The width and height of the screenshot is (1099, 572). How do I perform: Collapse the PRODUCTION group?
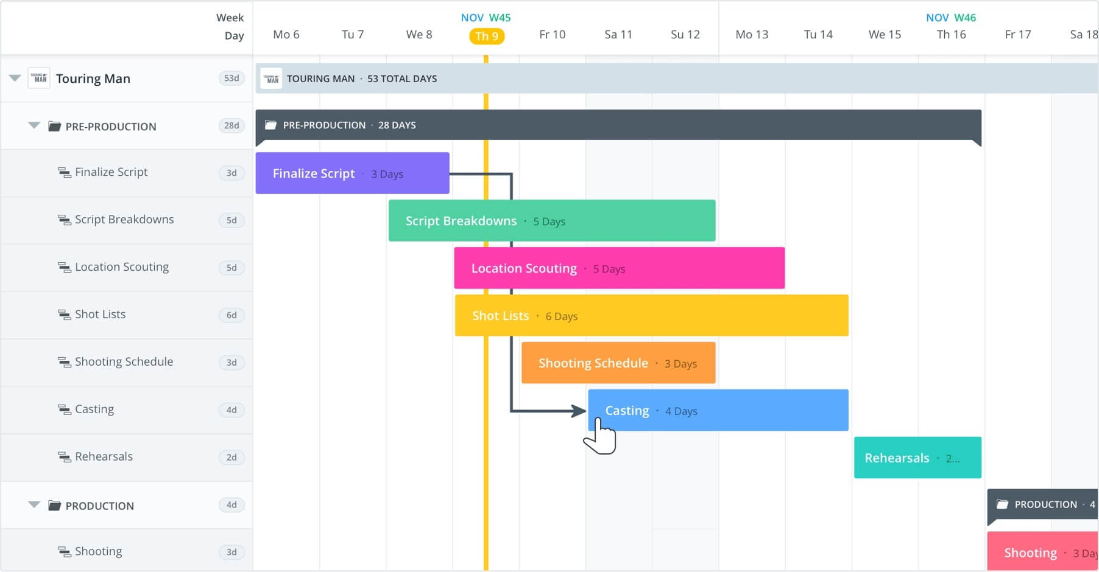[34, 505]
